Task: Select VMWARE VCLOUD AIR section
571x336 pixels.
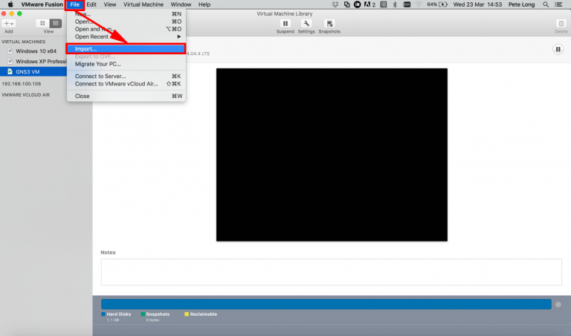Action: (x=25, y=95)
